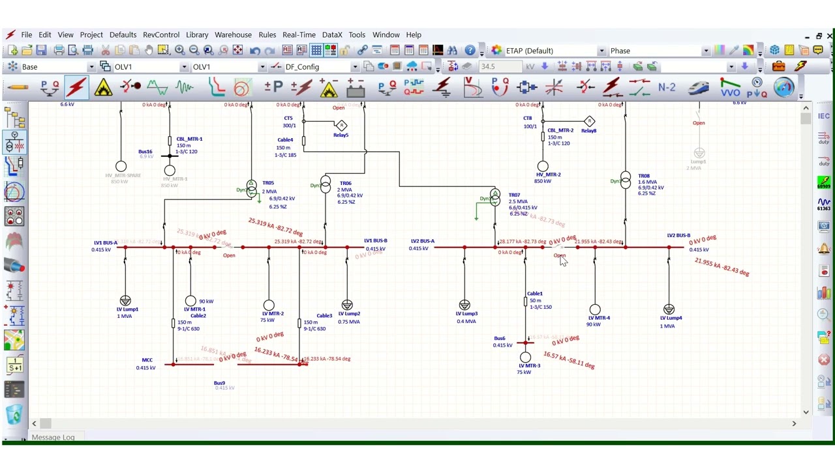
Task: Click the Message Log label
Action: coord(53,438)
